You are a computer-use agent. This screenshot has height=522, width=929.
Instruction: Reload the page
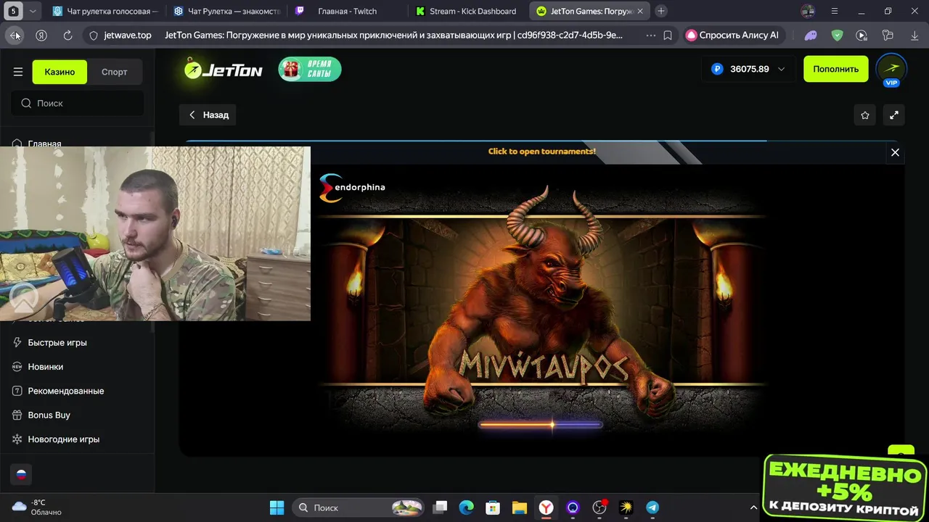pyautogui.click(x=67, y=35)
